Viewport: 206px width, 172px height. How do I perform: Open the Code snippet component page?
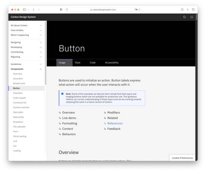[19, 98]
